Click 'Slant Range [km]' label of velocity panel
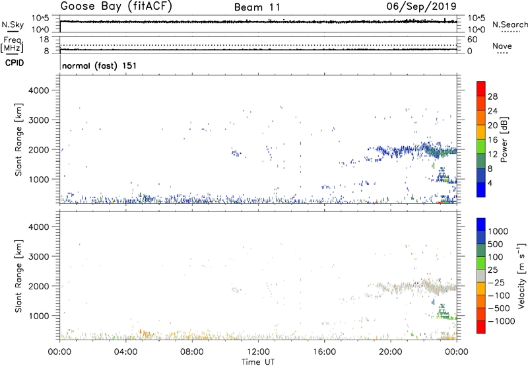This screenshot has height=366, width=528. tap(18, 276)
